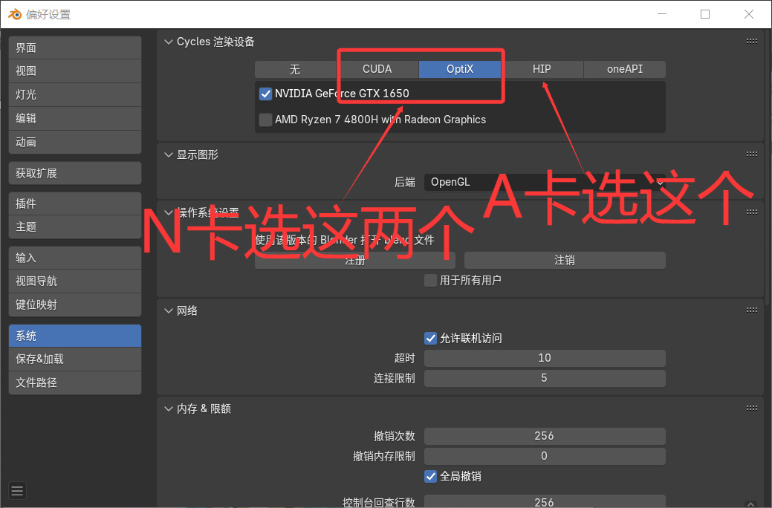Click the 超时 value field showing 10

pos(545,359)
